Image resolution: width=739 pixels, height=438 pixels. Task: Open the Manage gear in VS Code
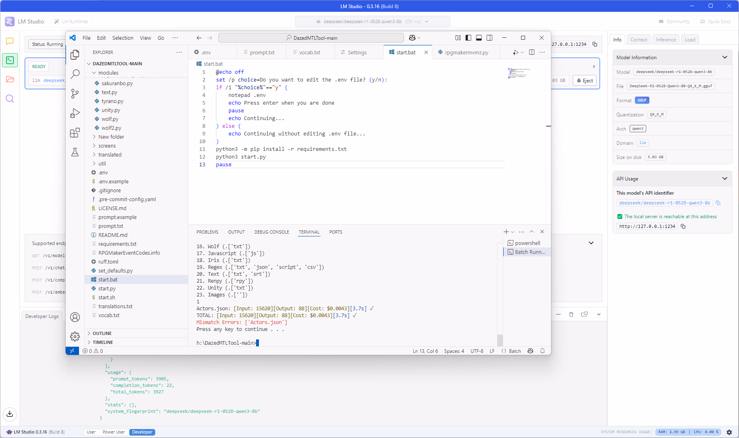point(75,336)
